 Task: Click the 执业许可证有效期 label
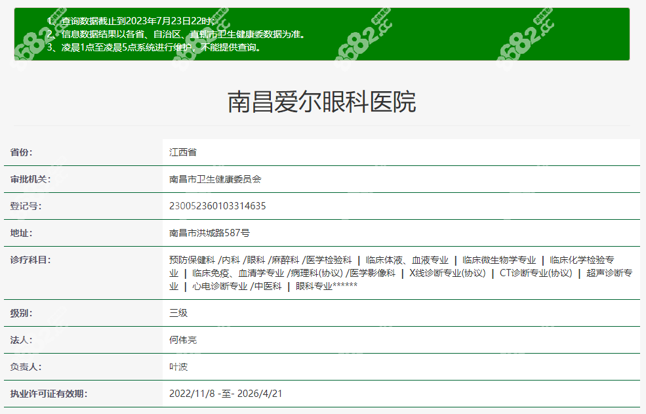point(49,394)
